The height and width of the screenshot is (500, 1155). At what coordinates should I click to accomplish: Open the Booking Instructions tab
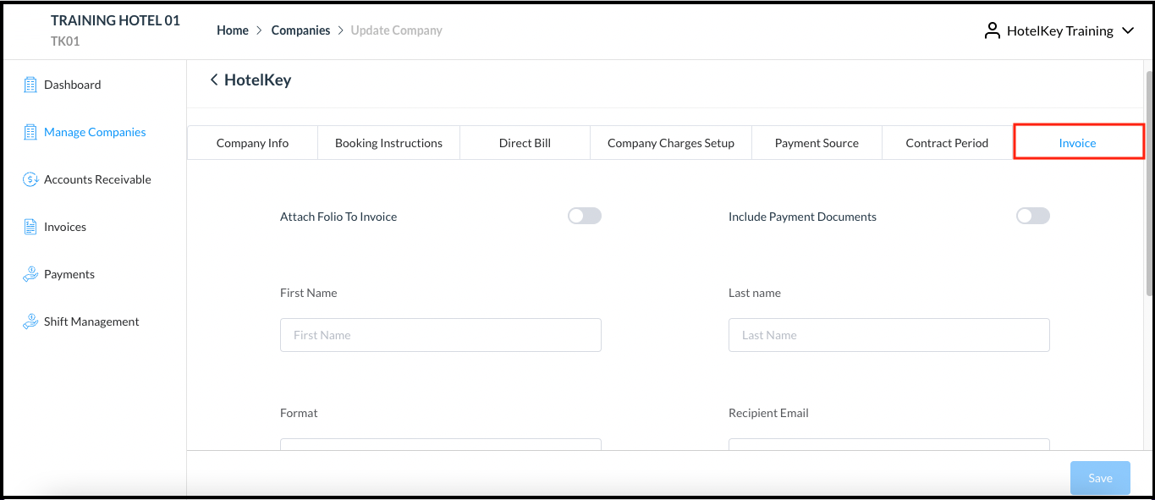[388, 142]
